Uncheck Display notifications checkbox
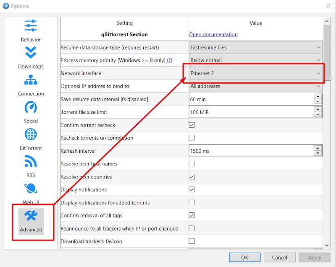Screen dimensions: 336x267 (x=192, y=189)
